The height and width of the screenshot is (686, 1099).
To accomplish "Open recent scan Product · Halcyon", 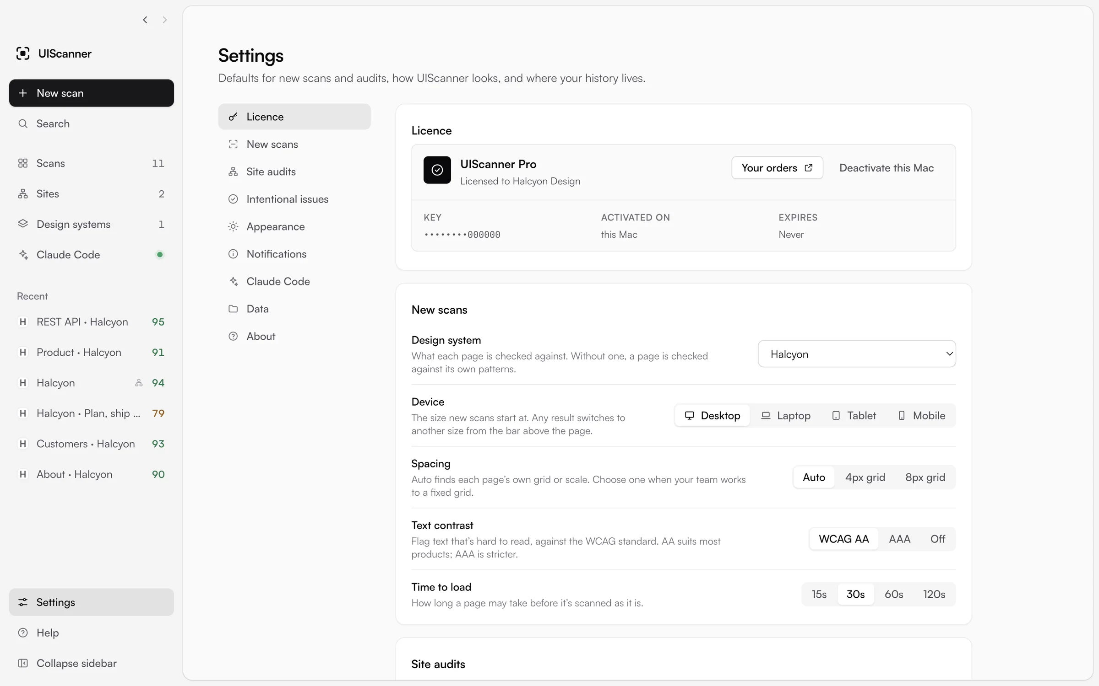I will pos(91,352).
